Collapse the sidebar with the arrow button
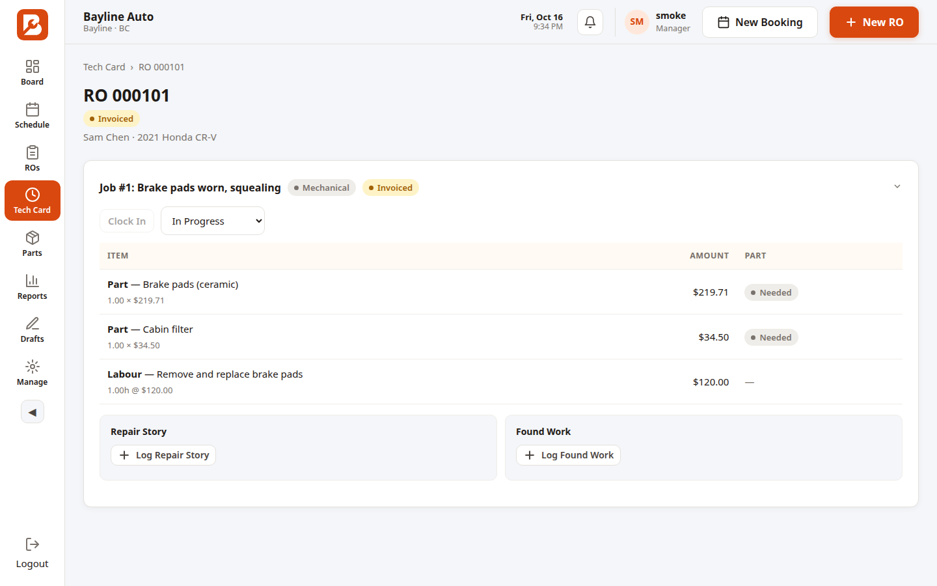Viewport: 937px width, 586px height. [33, 412]
